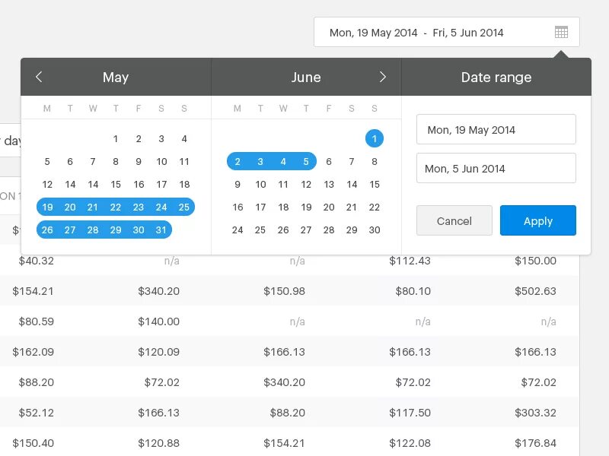This screenshot has width=609, height=456.
Task: Pick June 5 in the calendar
Action: [x=306, y=161]
